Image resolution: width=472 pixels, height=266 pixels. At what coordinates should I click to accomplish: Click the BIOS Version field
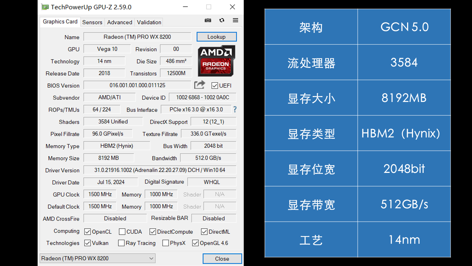click(137, 85)
